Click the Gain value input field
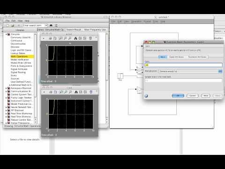The image size is (225, 169). click(x=183, y=65)
